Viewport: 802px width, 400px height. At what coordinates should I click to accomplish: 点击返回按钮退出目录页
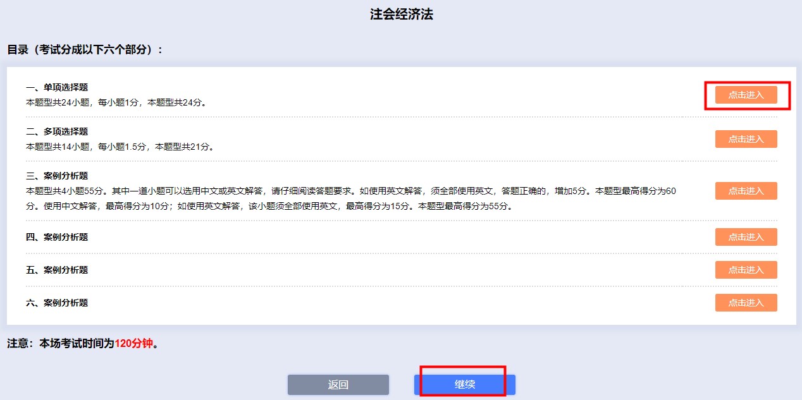pyautogui.click(x=338, y=384)
